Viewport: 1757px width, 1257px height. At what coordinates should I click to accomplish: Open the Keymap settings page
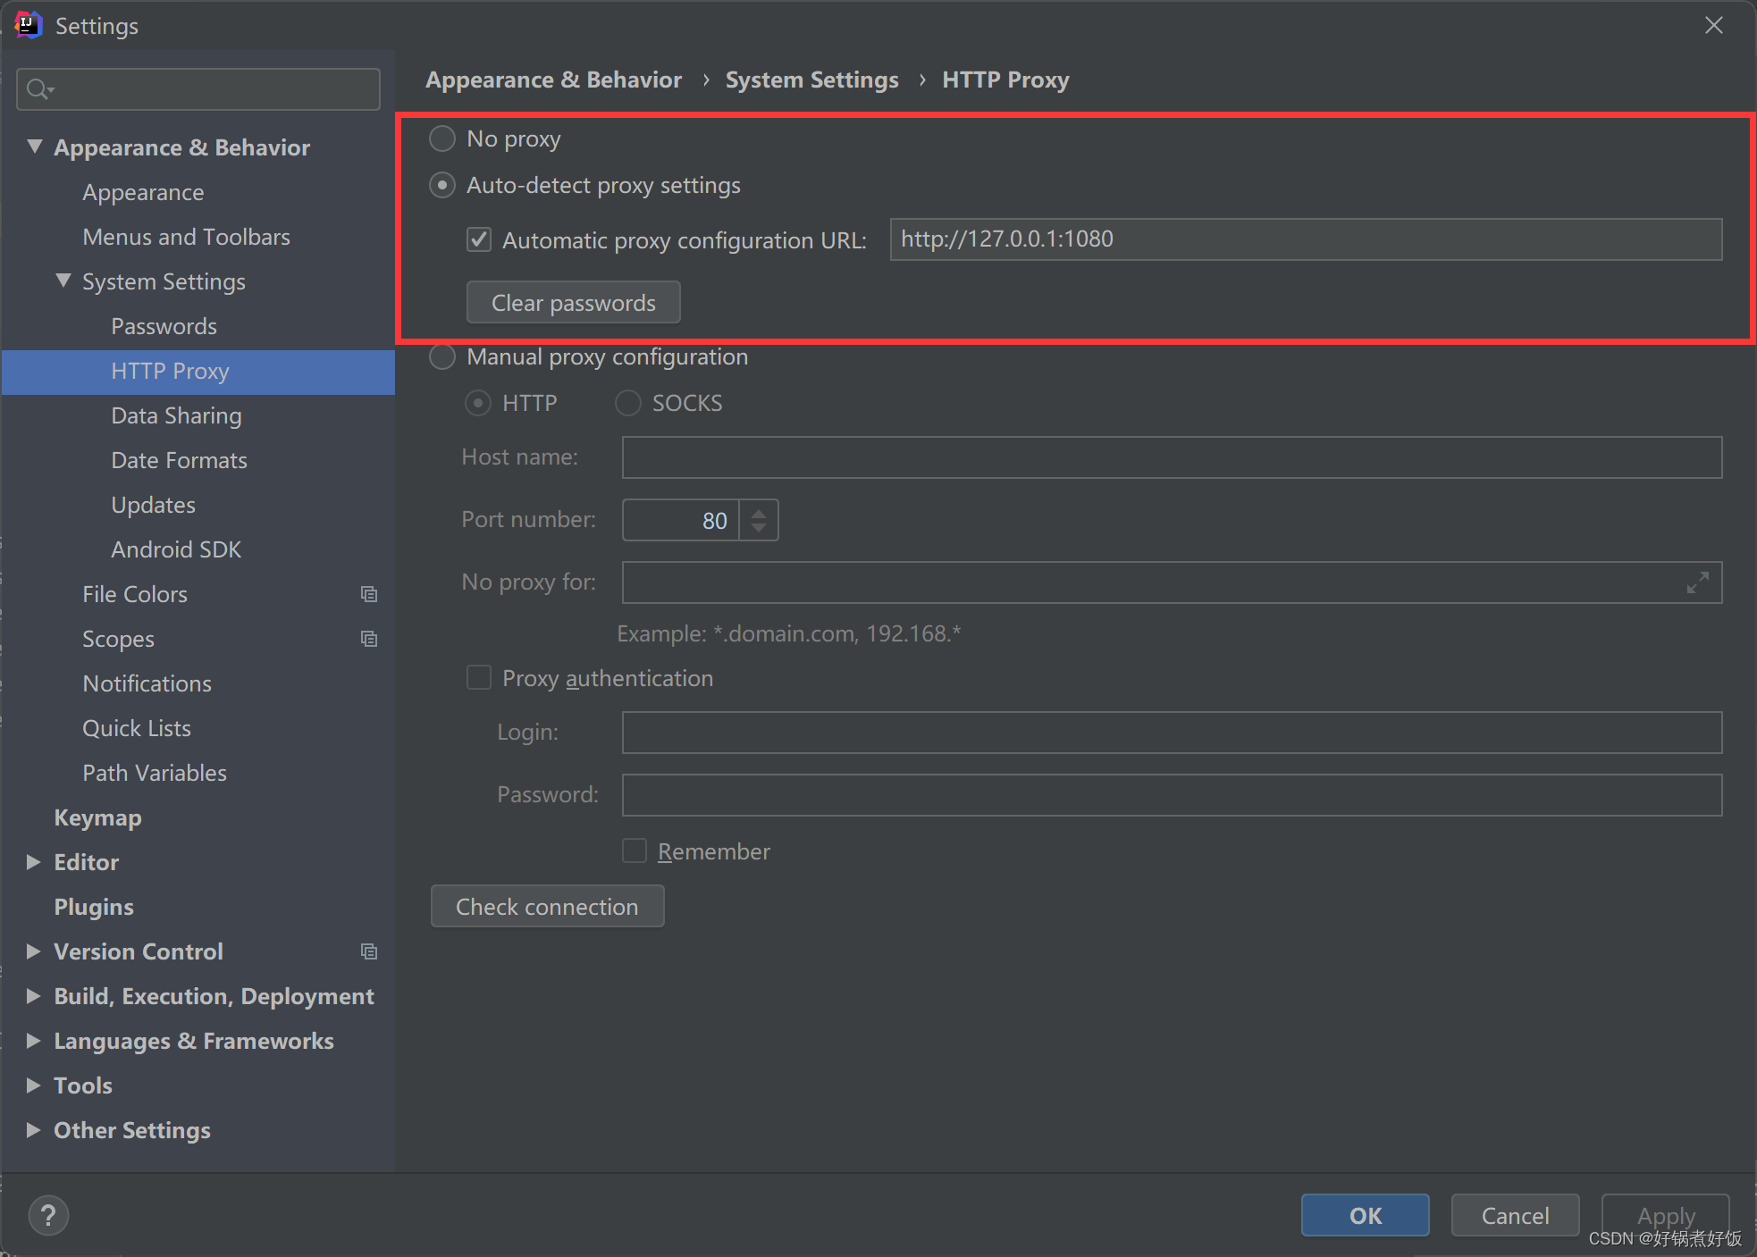(x=97, y=817)
